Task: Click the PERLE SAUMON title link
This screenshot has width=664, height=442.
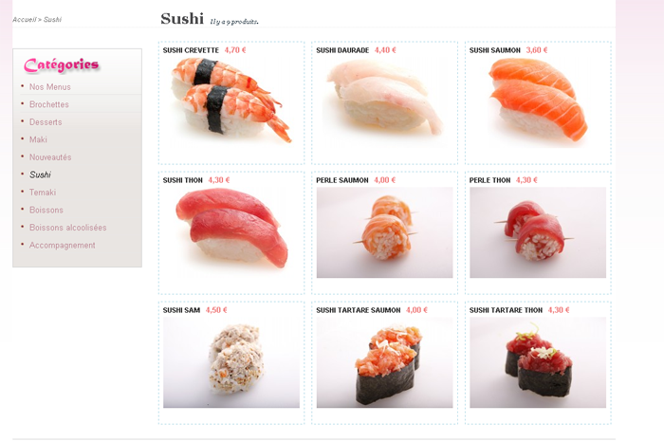Action: coord(342,180)
